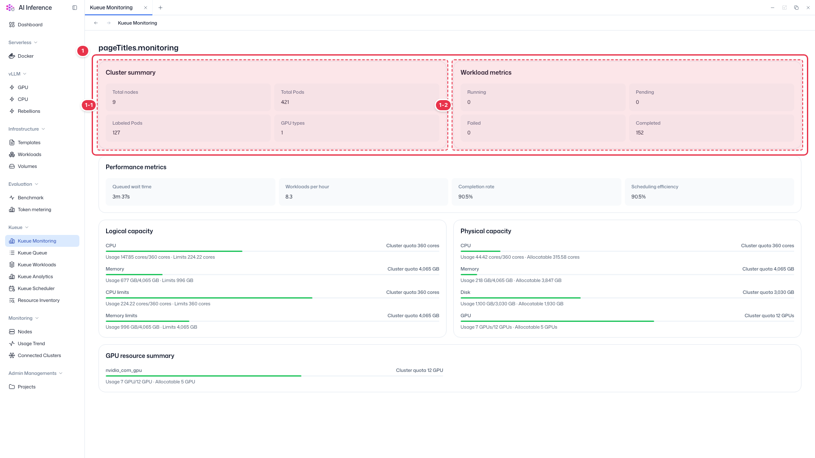Add a new tab with plus button

click(x=160, y=8)
